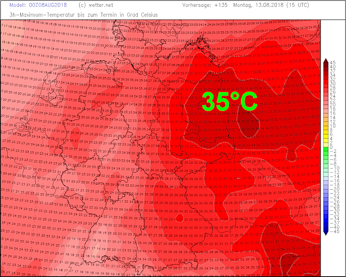Click the '0' label on the color scale

(331, 147)
